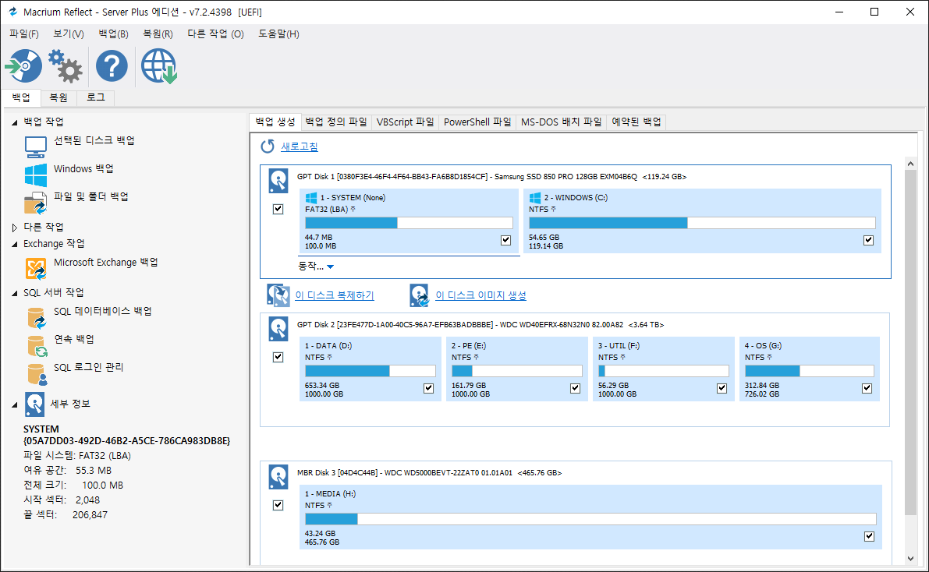Open the 파일(F) menu
929x572 pixels.
click(23, 34)
